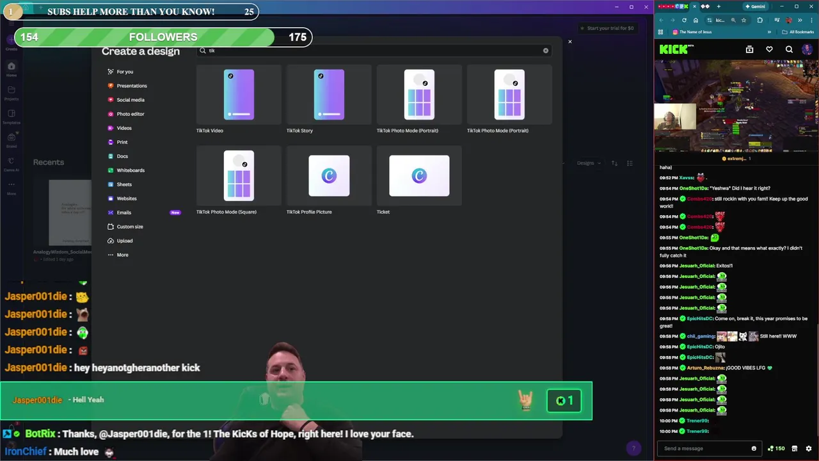Open the browser extensions puzzle icon
This screenshot has width=819, height=461.
tap(759, 20)
